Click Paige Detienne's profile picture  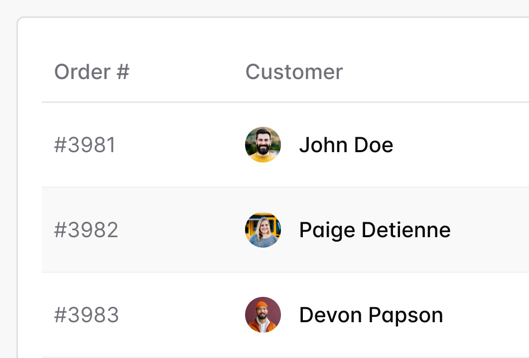pyautogui.click(x=263, y=230)
